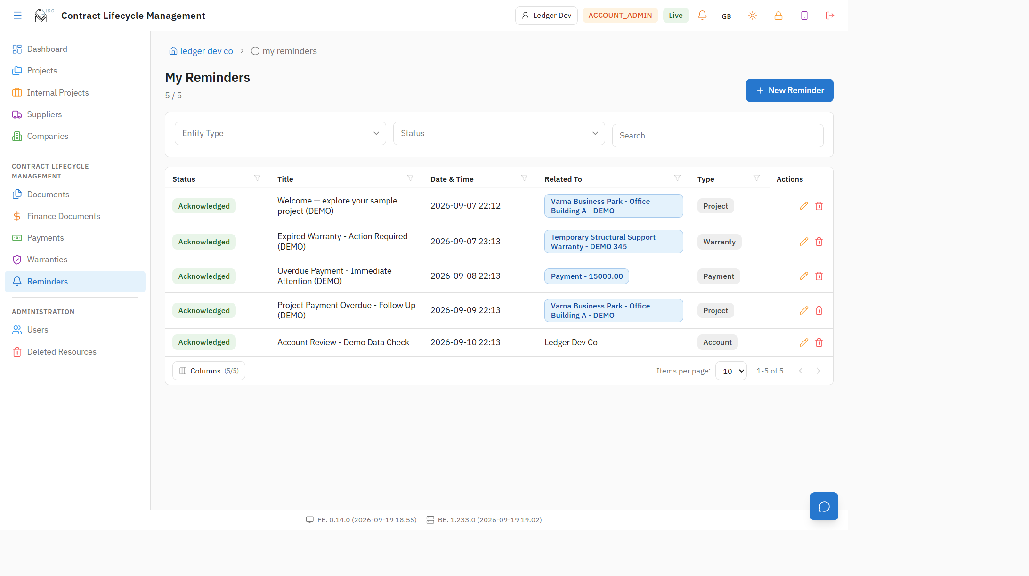The height and width of the screenshot is (576, 1029).
Task: Open the chat support widget
Action: (824, 506)
